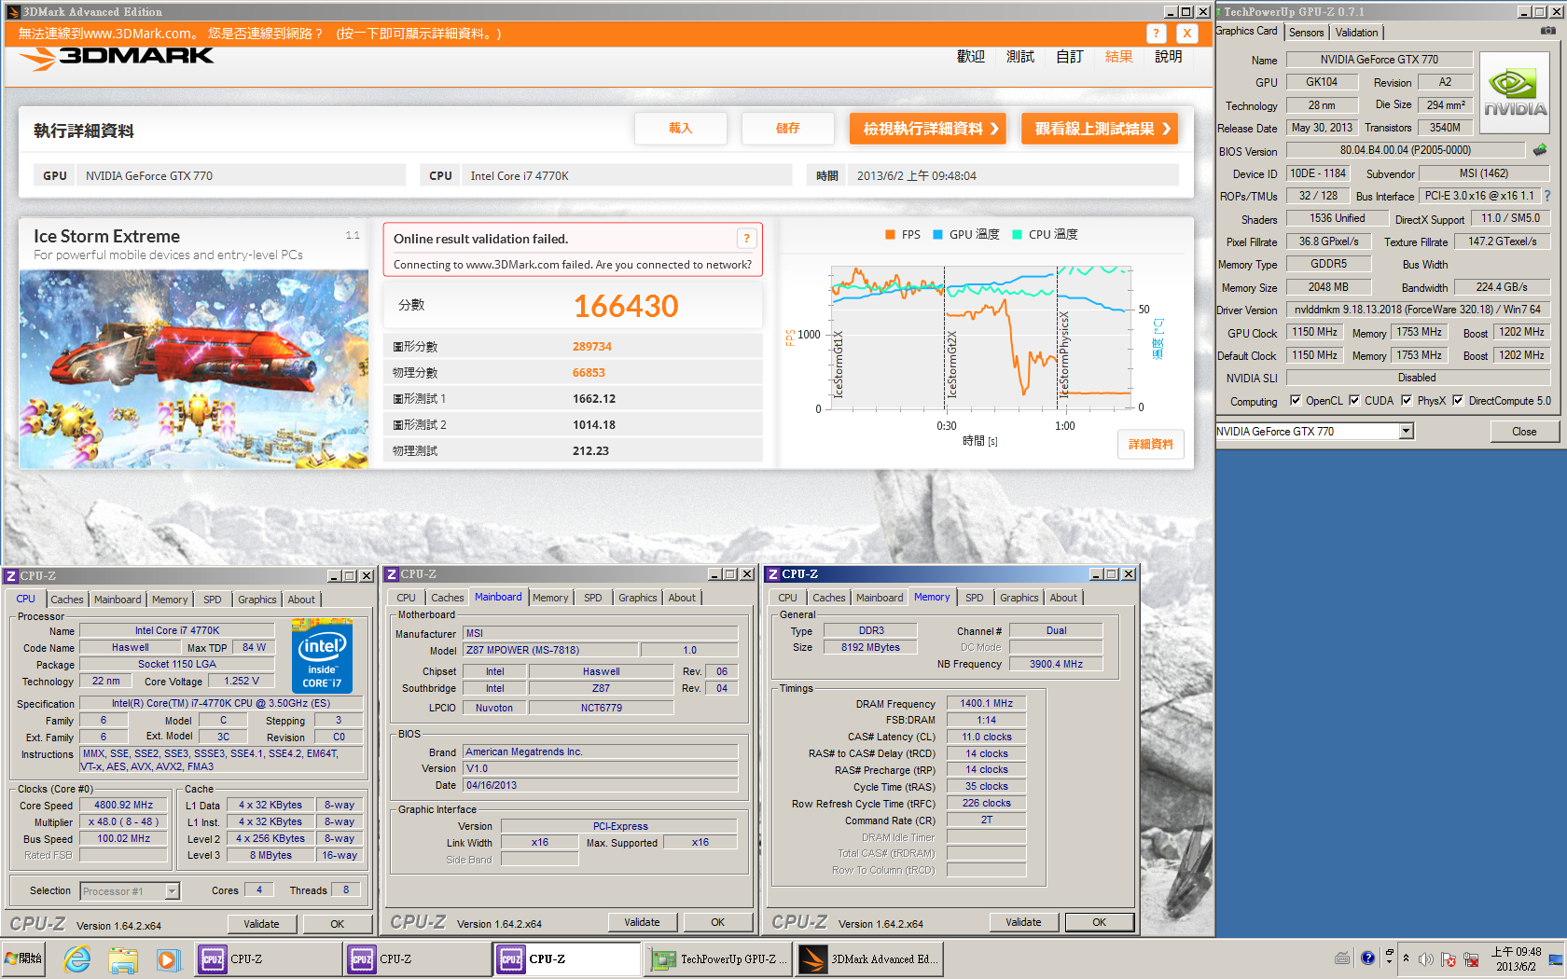The height and width of the screenshot is (979, 1567).
Task: Select Caches tab in left CPU-Z window
Action: (x=66, y=600)
